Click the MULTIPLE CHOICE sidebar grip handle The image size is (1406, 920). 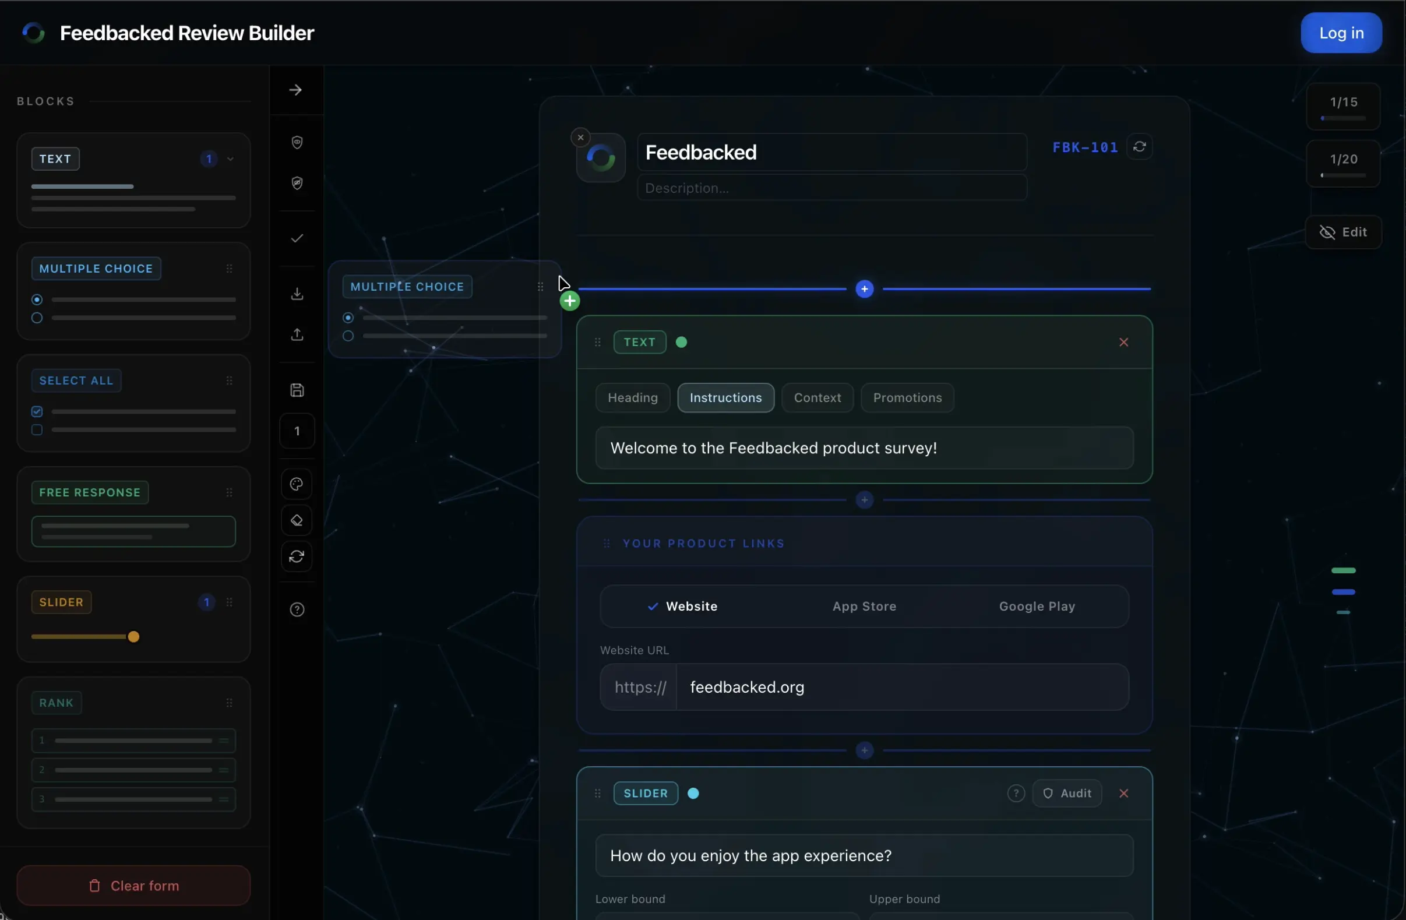click(x=229, y=269)
